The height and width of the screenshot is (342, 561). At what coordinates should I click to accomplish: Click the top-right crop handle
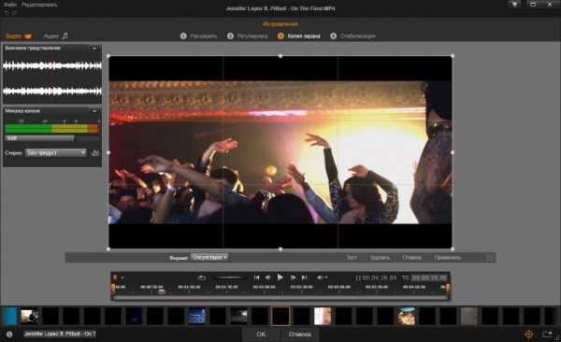[453, 56]
